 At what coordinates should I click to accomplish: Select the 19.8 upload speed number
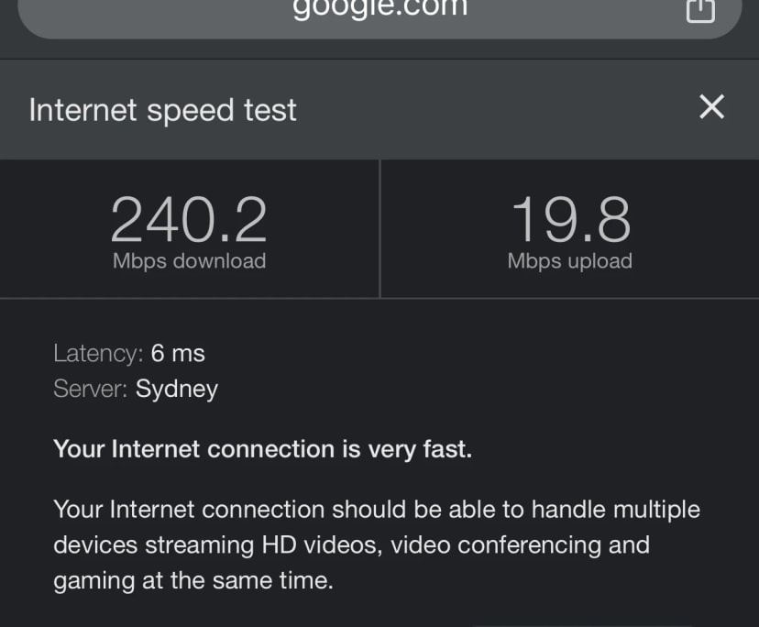[x=570, y=220]
